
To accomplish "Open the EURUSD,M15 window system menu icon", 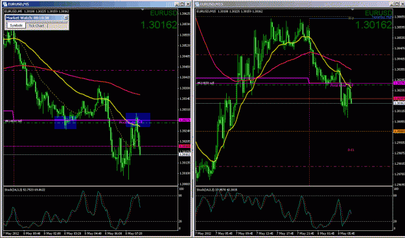I will click(198, 4).
